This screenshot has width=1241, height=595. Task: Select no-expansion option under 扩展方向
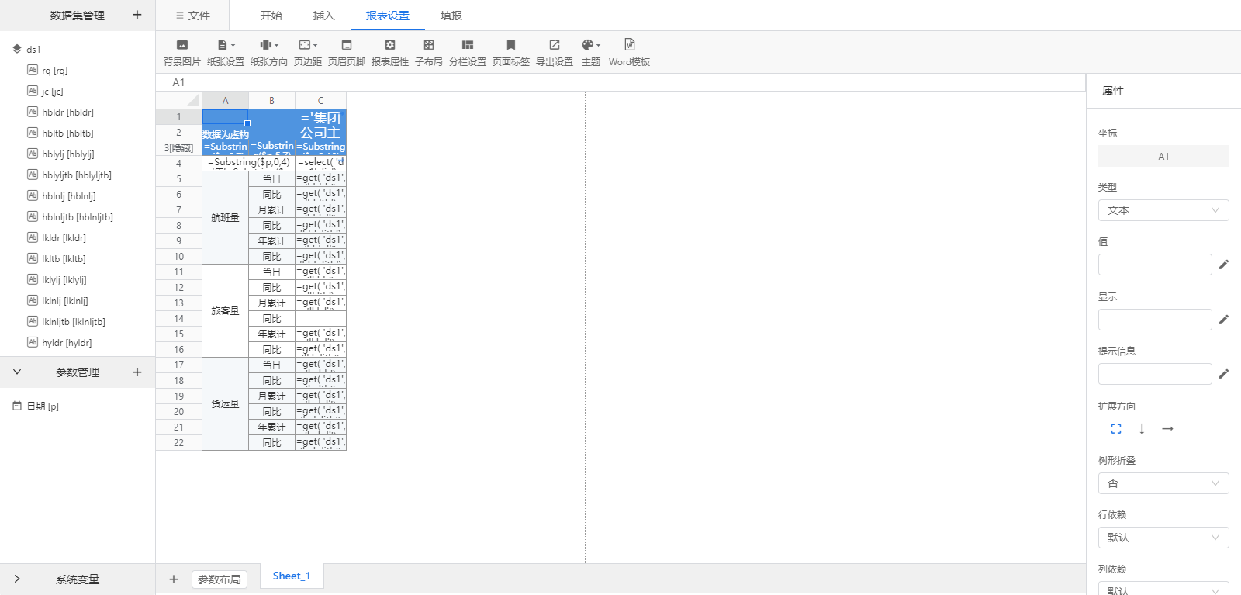[x=1115, y=429]
